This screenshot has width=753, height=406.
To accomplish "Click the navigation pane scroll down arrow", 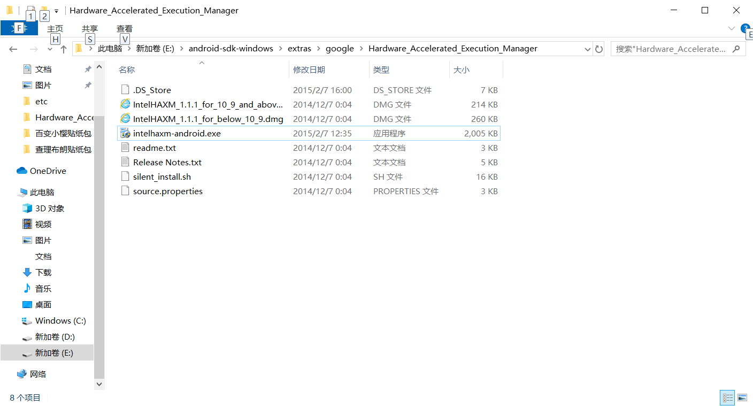I will click(x=99, y=384).
